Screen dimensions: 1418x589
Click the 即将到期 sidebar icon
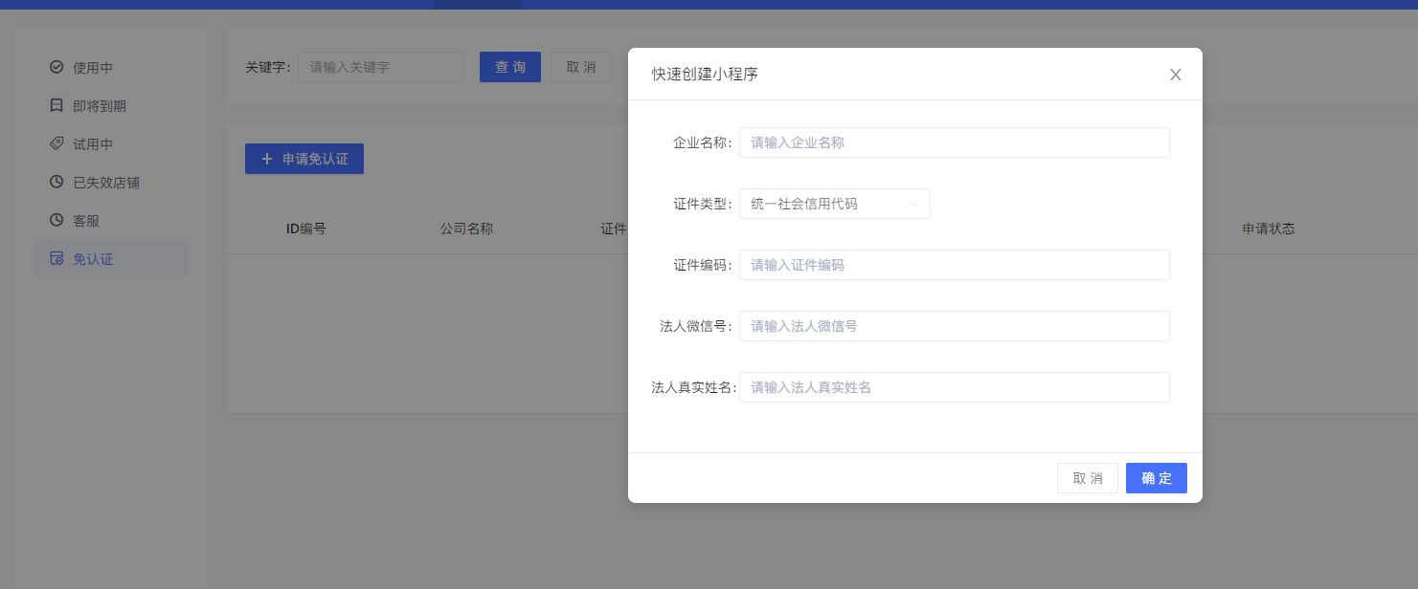(x=56, y=105)
